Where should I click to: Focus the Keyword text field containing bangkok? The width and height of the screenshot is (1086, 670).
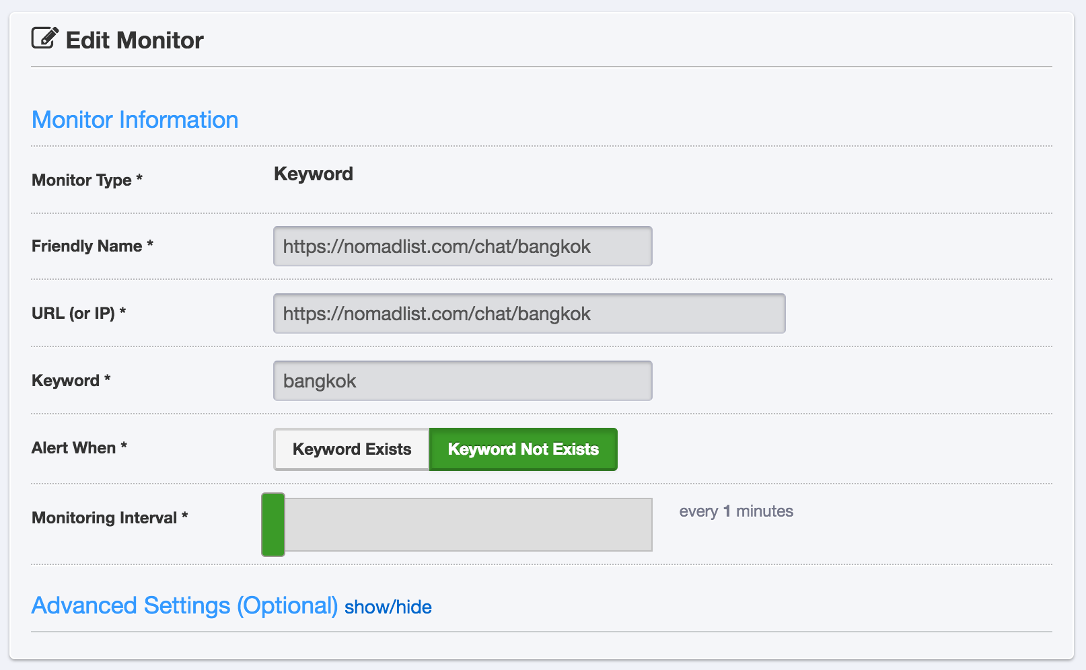[462, 381]
